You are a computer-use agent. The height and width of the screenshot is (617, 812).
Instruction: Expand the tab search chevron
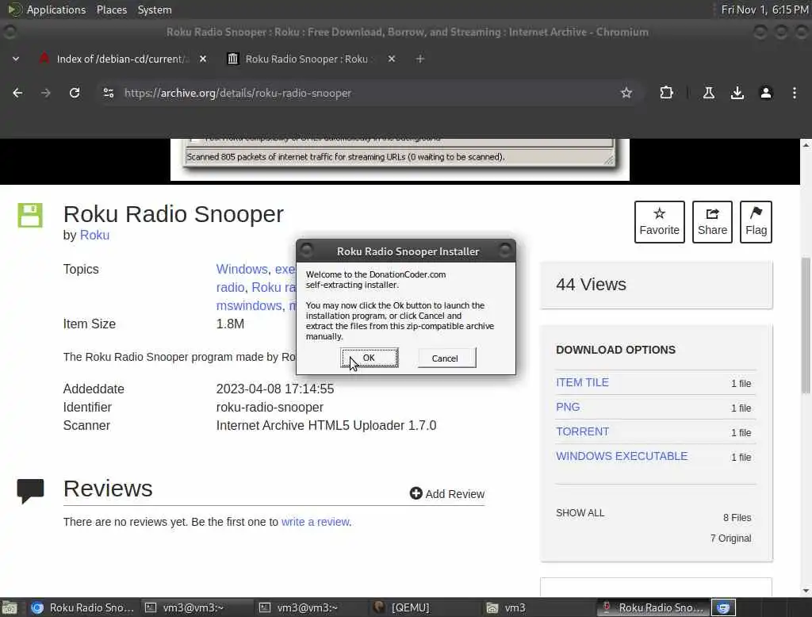pyautogui.click(x=16, y=59)
